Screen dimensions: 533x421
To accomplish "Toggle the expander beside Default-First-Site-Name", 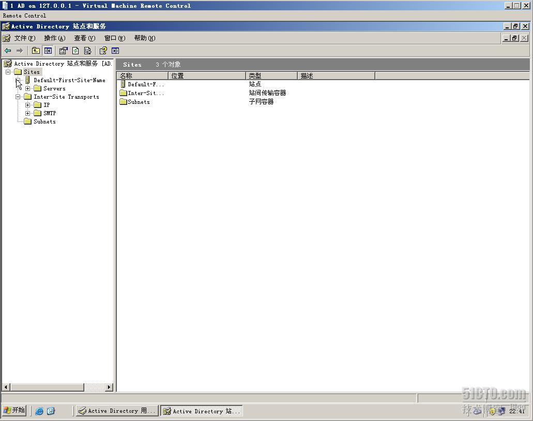I will pyautogui.click(x=18, y=80).
